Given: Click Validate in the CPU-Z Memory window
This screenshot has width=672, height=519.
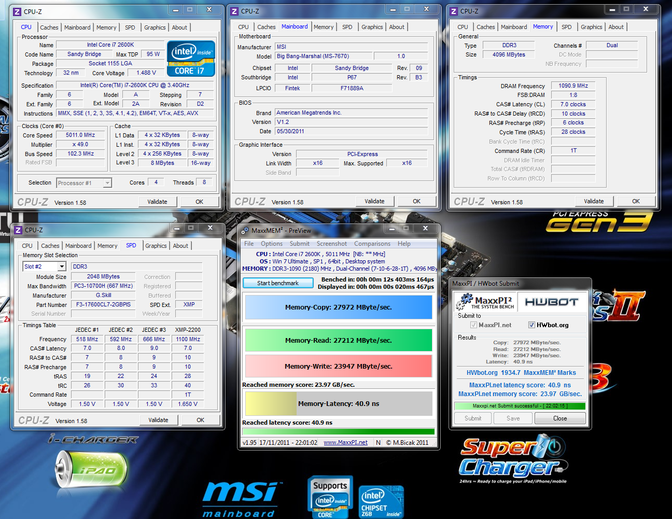Looking at the screenshot, I should coord(594,201).
